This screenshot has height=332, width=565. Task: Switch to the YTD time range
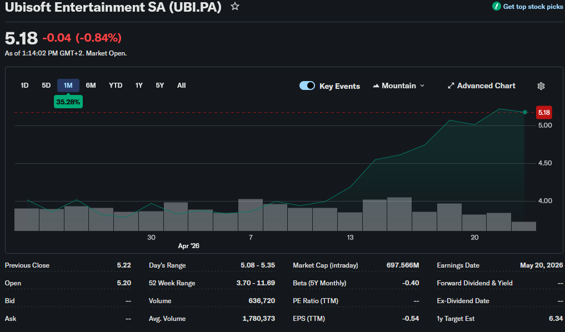point(116,85)
